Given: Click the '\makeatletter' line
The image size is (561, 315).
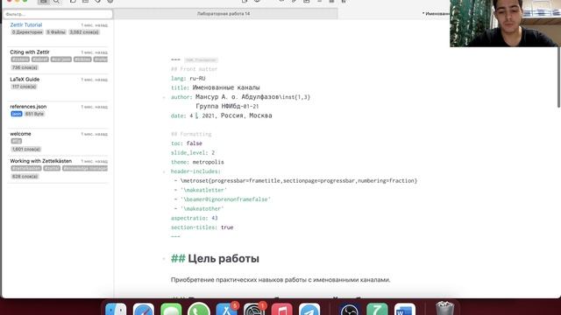Looking at the screenshot, I should pyautogui.click(x=201, y=190).
